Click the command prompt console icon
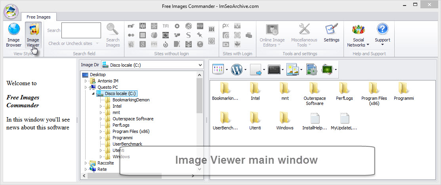This screenshot has height=185, width=441. click(x=274, y=70)
